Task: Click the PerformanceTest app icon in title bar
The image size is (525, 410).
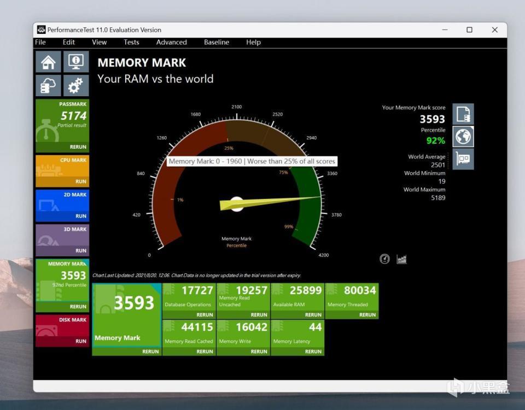Action: click(x=41, y=30)
